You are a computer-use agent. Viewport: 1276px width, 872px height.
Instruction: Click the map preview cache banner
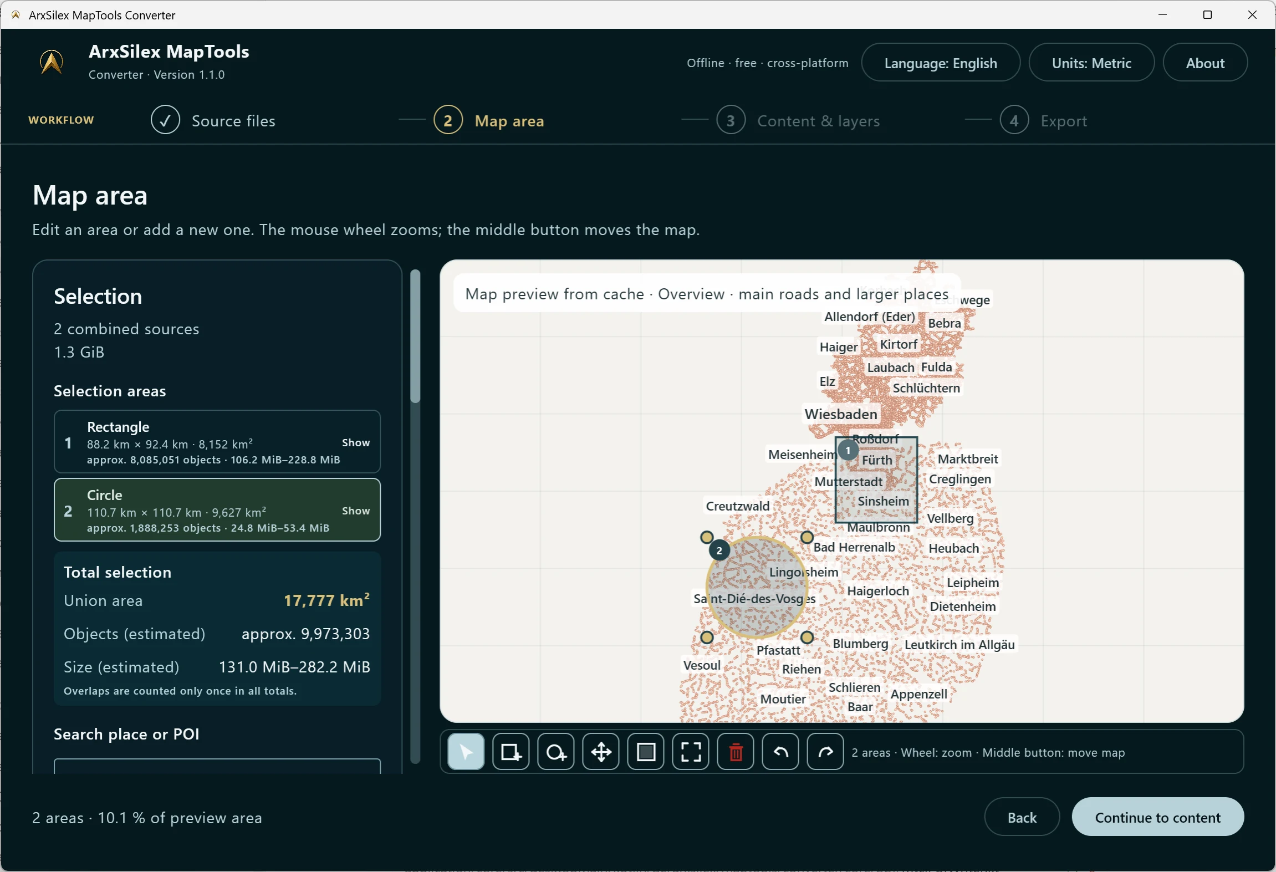pyautogui.click(x=707, y=294)
